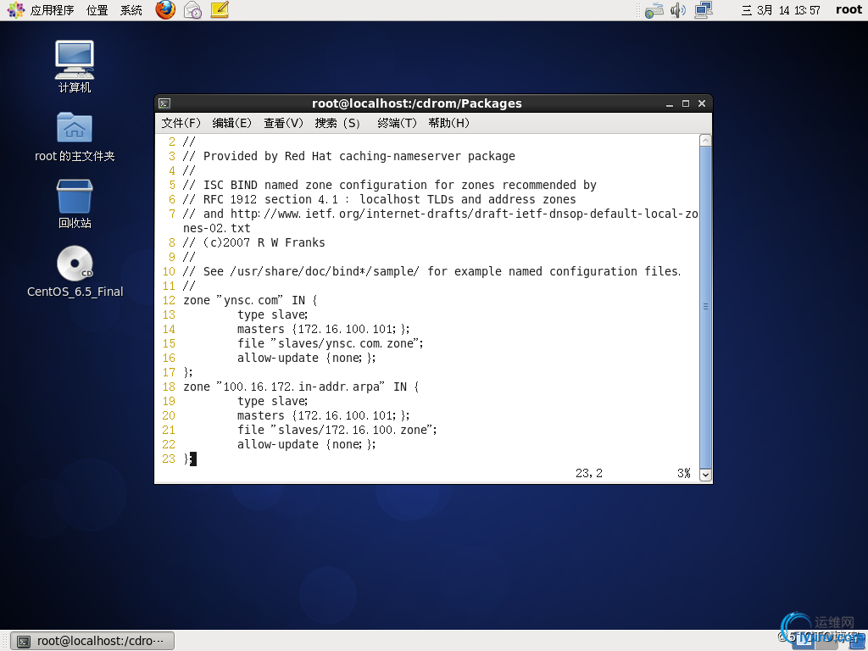Click file "slaves/ynsc.com.zone" text

[331, 343]
